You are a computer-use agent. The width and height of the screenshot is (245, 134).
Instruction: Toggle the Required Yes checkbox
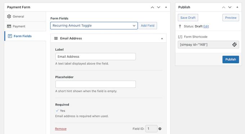tap(57, 111)
